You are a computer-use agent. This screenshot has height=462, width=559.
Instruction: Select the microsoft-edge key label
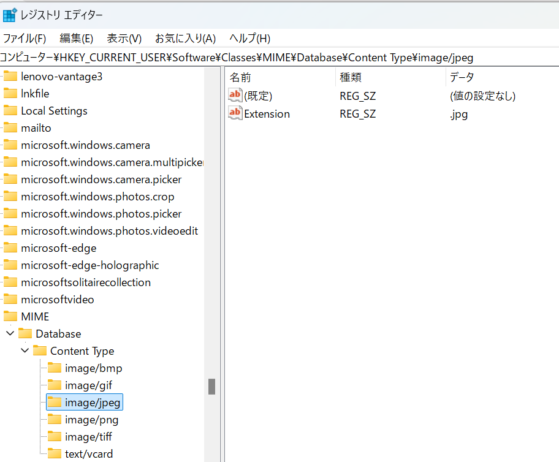click(x=58, y=248)
